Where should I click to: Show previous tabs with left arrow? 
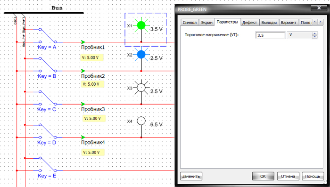(x=315, y=22)
